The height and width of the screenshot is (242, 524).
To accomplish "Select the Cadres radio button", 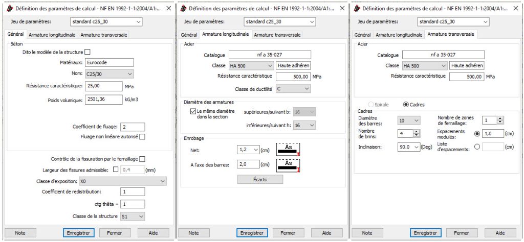I will [406, 105].
